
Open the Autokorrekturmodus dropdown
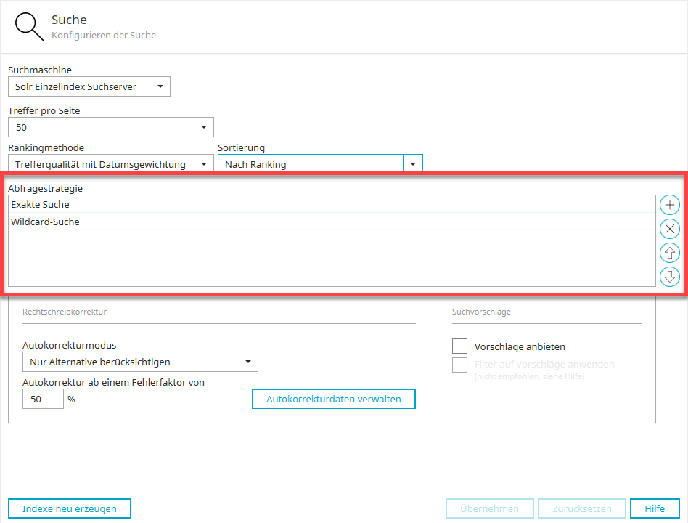tap(140, 362)
